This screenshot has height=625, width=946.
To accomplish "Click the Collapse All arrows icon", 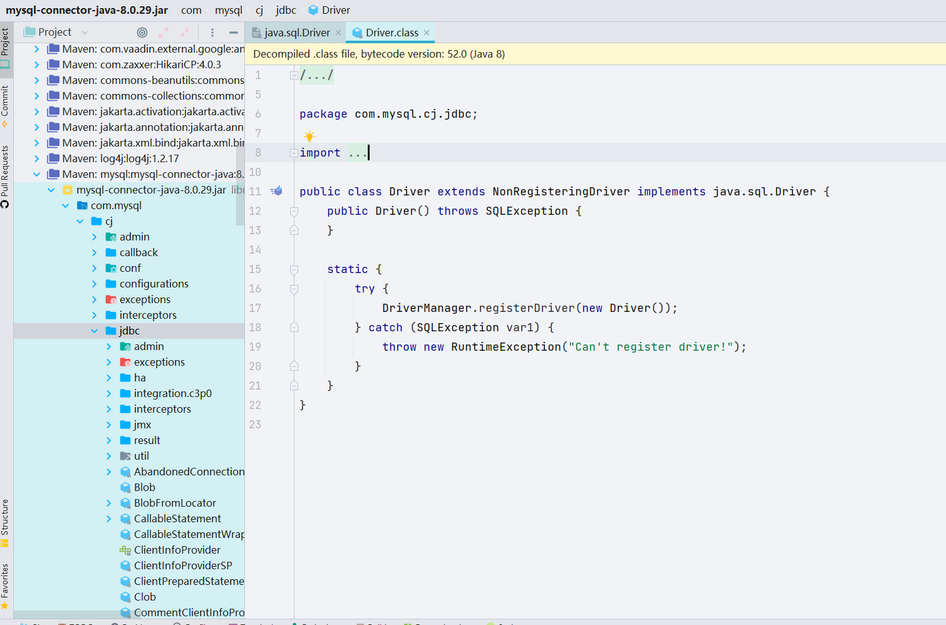I will pos(185,33).
